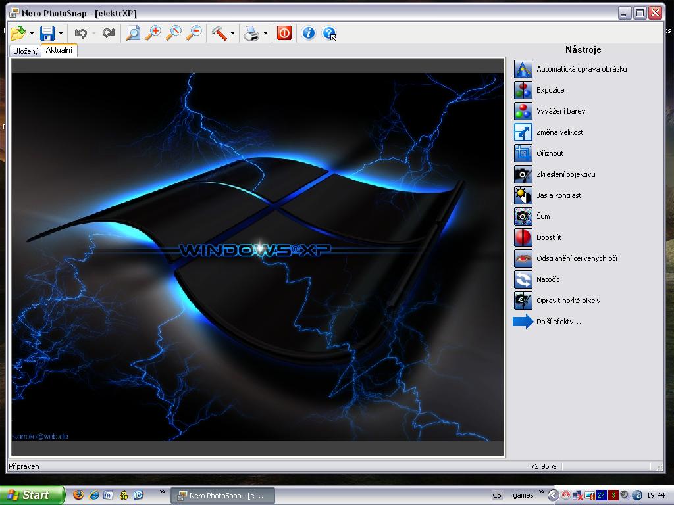Screen dimensions: 674x505
Task: Launch Internet Explorer from Quick Launch
Action: tap(93, 495)
